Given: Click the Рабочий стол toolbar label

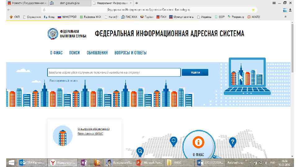Looking at the screenshot, I should coord(235,163).
